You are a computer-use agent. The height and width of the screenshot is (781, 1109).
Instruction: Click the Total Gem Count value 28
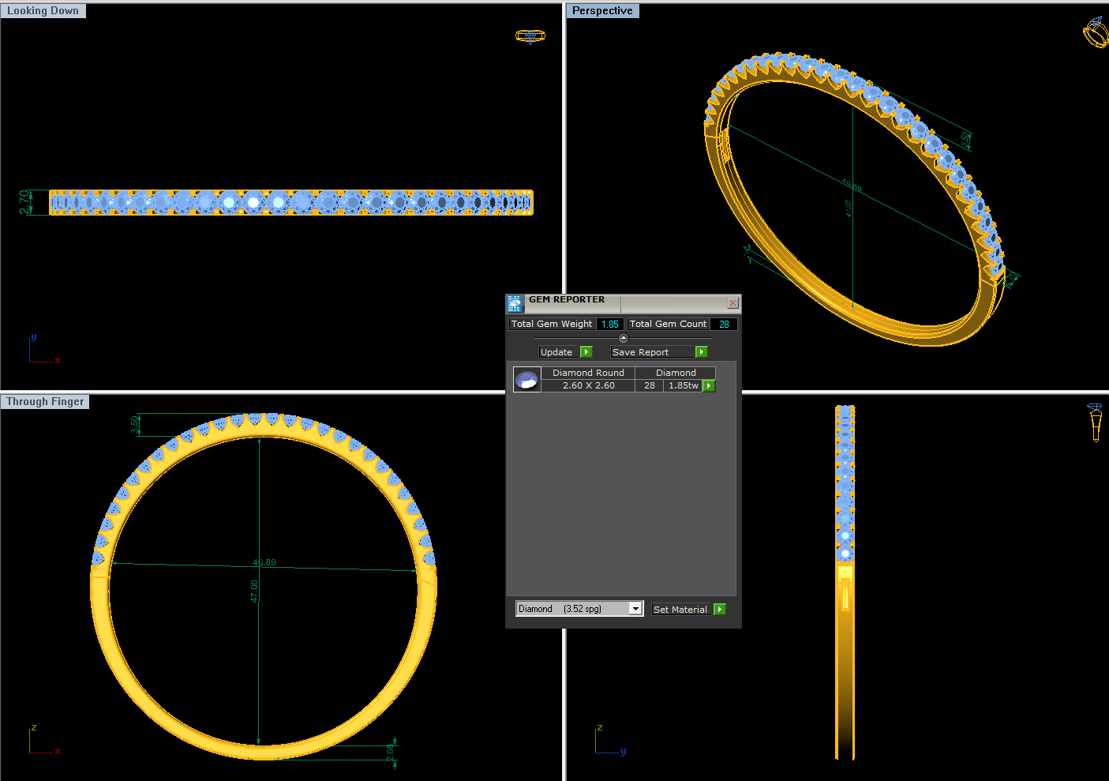(x=724, y=325)
